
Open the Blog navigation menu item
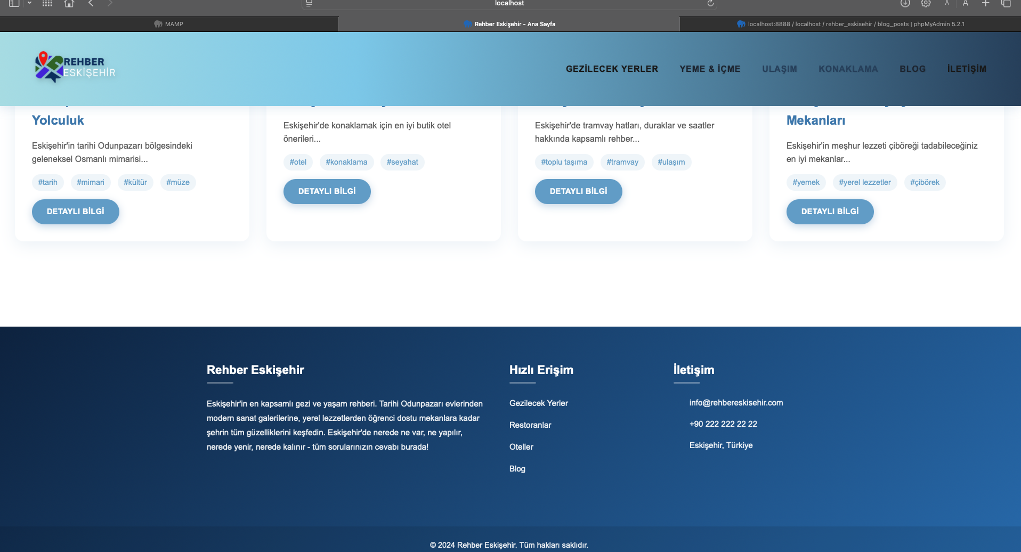click(912, 69)
